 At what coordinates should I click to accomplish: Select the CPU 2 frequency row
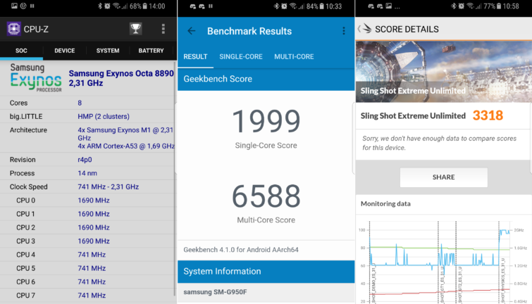(87, 227)
